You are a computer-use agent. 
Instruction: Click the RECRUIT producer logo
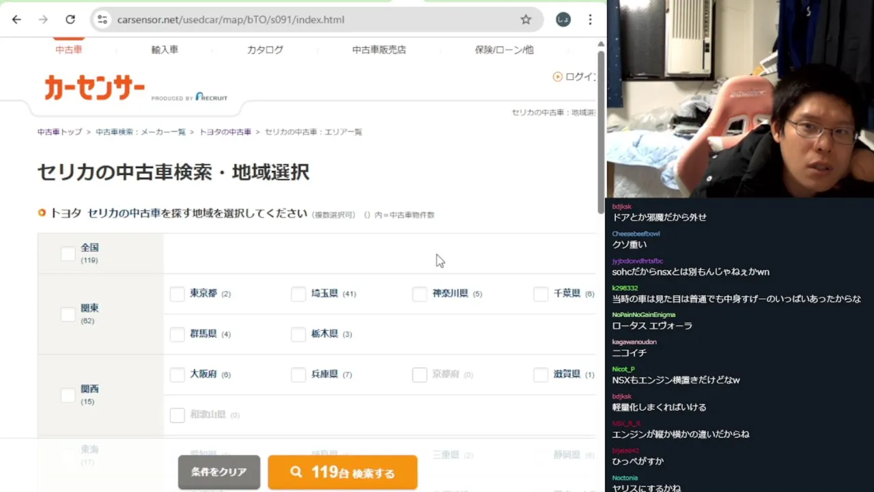211,97
